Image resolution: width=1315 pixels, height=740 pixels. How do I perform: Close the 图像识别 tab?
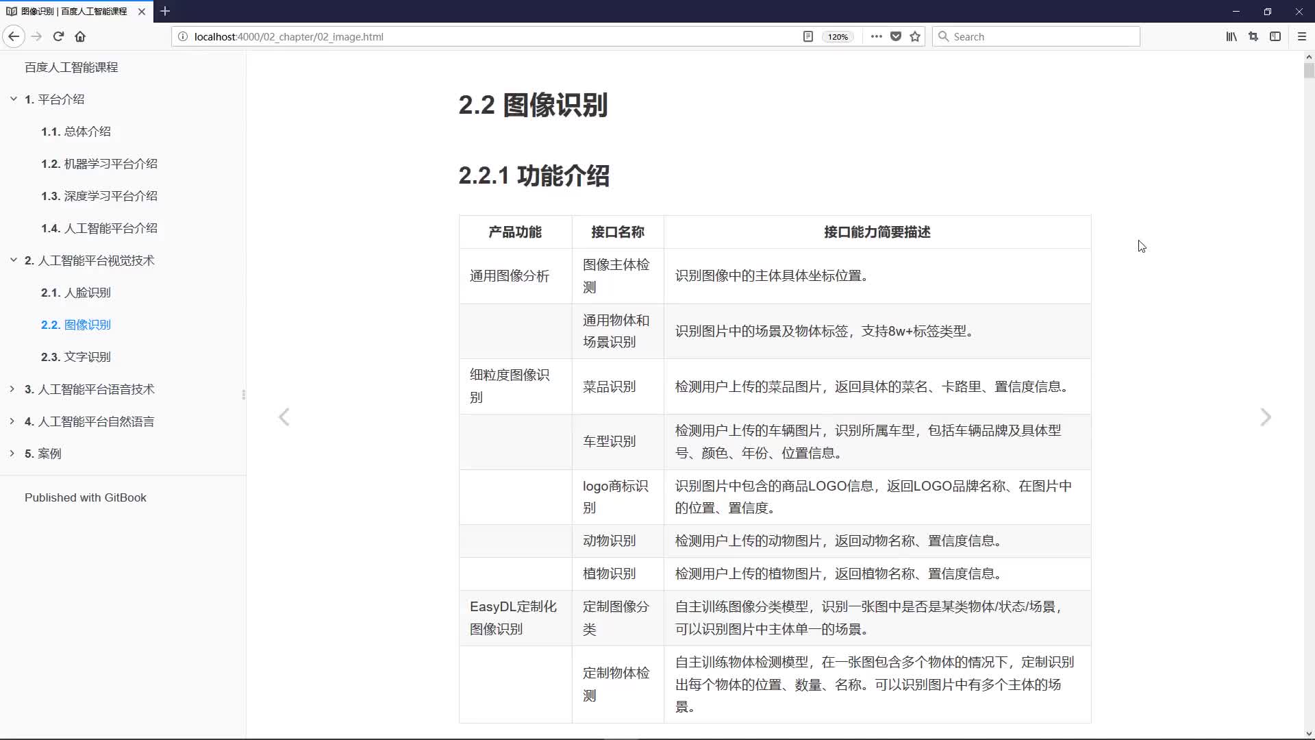click(141, 11)
